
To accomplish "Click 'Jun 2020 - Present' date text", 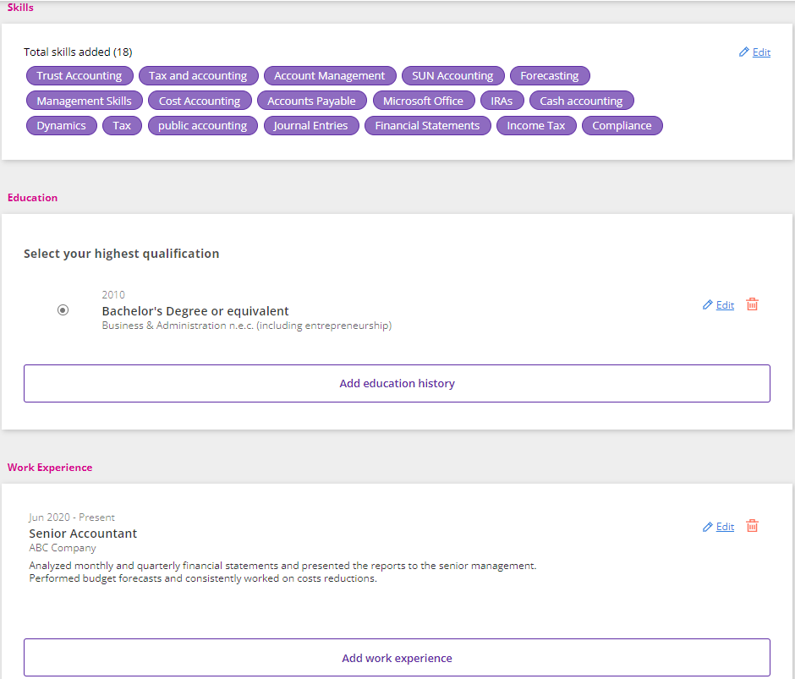I will click(72, 517).
